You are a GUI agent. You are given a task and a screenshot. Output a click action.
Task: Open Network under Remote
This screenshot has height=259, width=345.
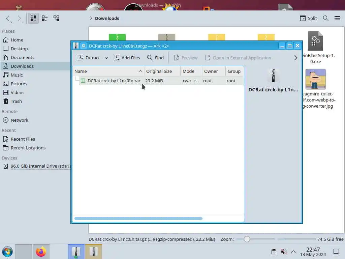(x=35, y=120)
